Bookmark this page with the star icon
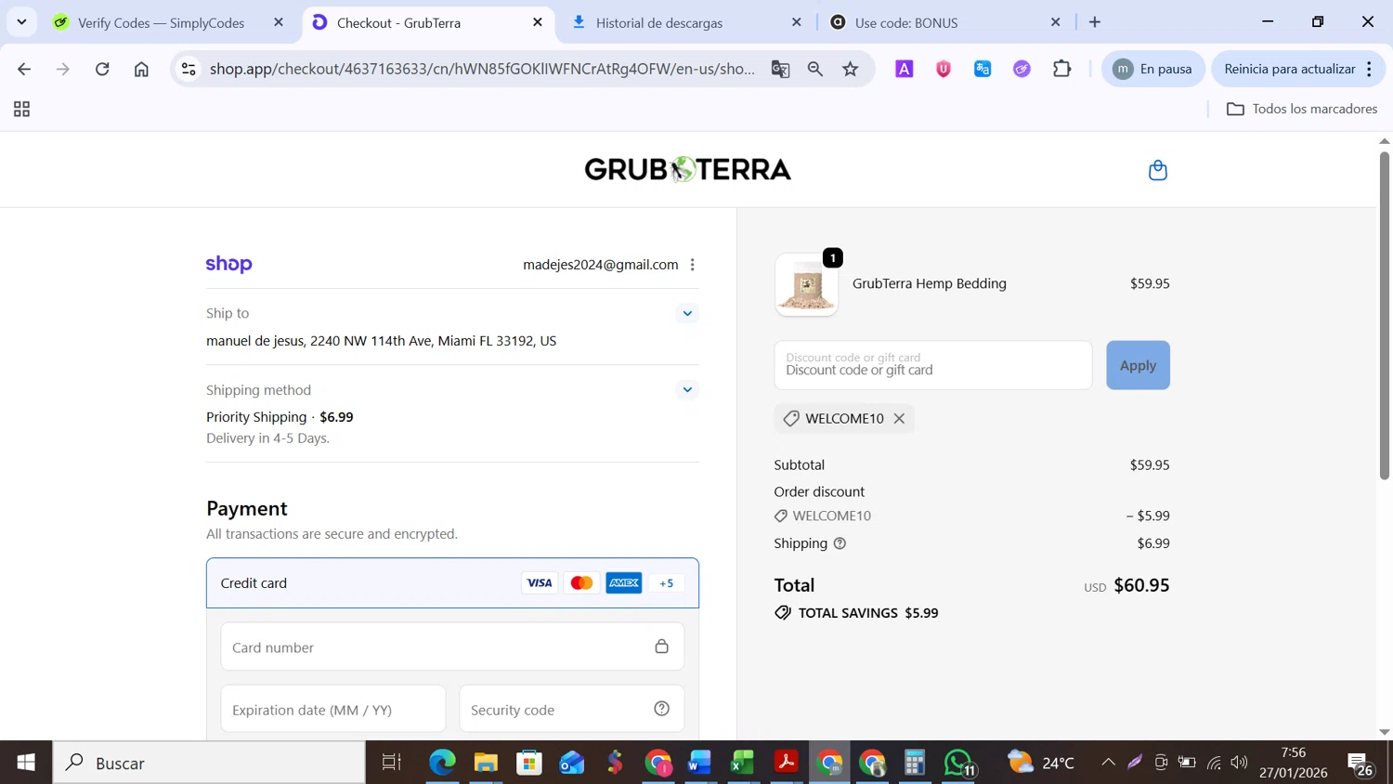1393x784 pixels. pyautogui.click(x=851, y=69)
